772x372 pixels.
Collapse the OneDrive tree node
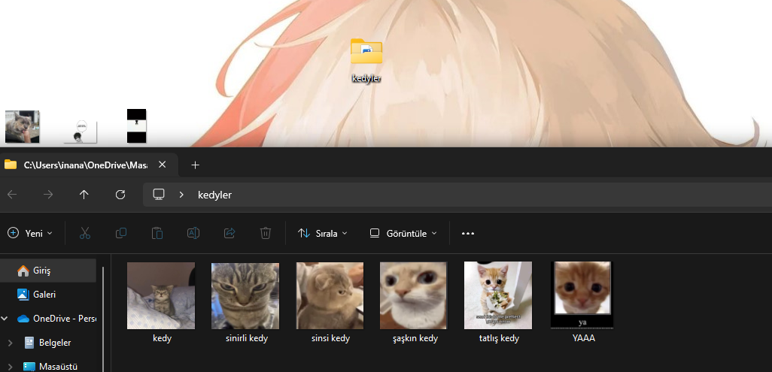coord(5,319)
